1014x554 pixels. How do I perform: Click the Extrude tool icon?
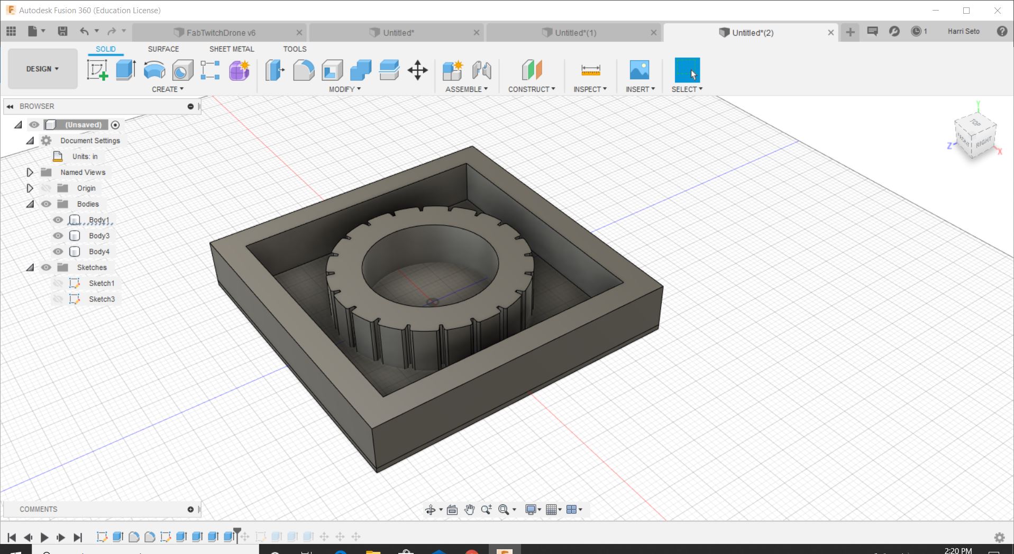126,70
